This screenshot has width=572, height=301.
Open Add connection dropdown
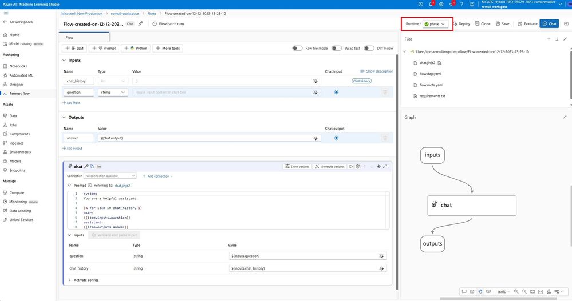(x=157, y=176)
